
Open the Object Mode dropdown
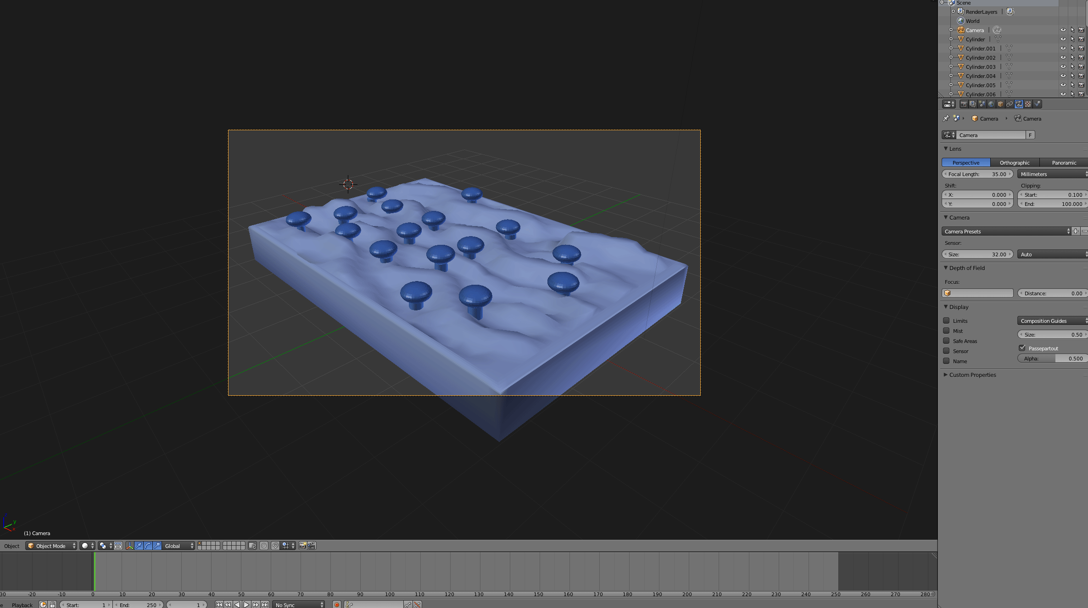51,546
